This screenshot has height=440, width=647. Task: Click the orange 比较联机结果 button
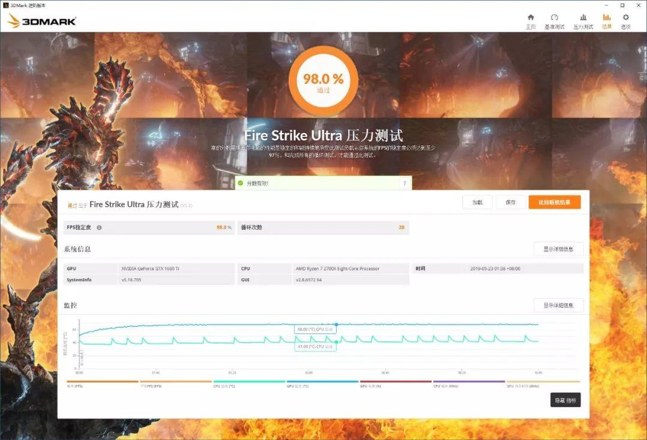click(555, 202)
